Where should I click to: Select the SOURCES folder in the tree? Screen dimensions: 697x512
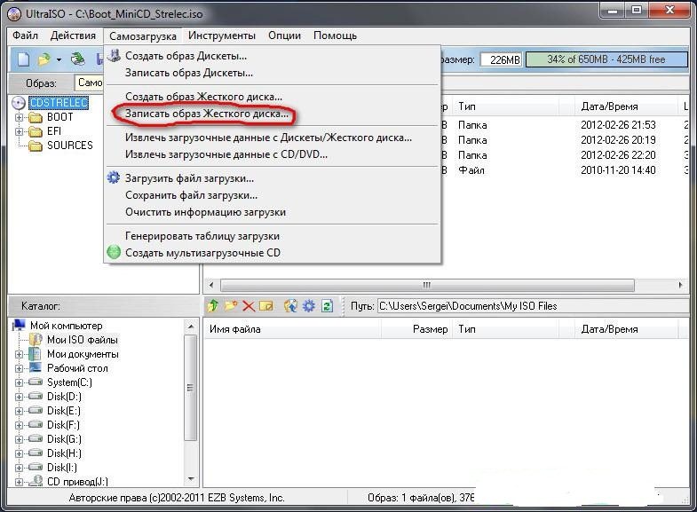tap(69, 146)
